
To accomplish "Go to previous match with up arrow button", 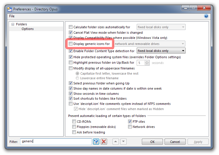I will pyautogui.click(x=115, y=141).
